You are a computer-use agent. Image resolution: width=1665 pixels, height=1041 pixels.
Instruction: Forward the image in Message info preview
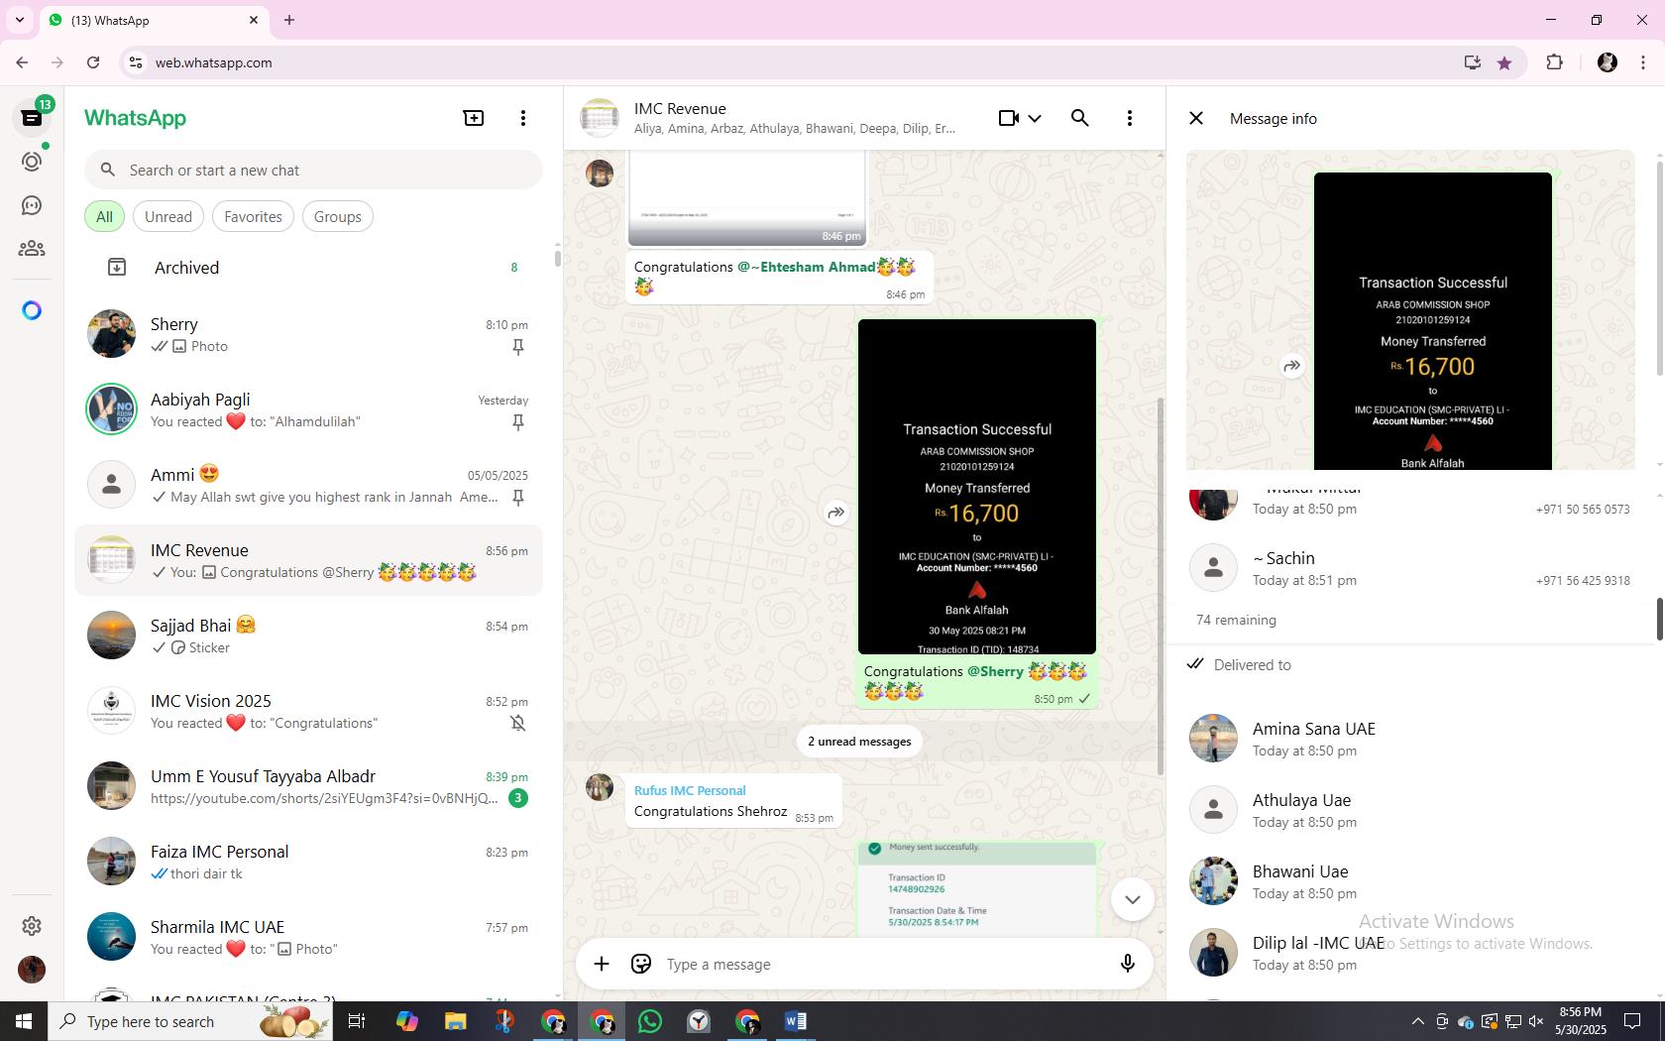click(1292, 366)
